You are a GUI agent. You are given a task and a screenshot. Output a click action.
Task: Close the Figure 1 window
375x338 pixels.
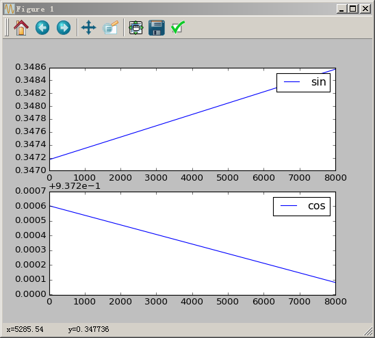[x=365, y=9]
